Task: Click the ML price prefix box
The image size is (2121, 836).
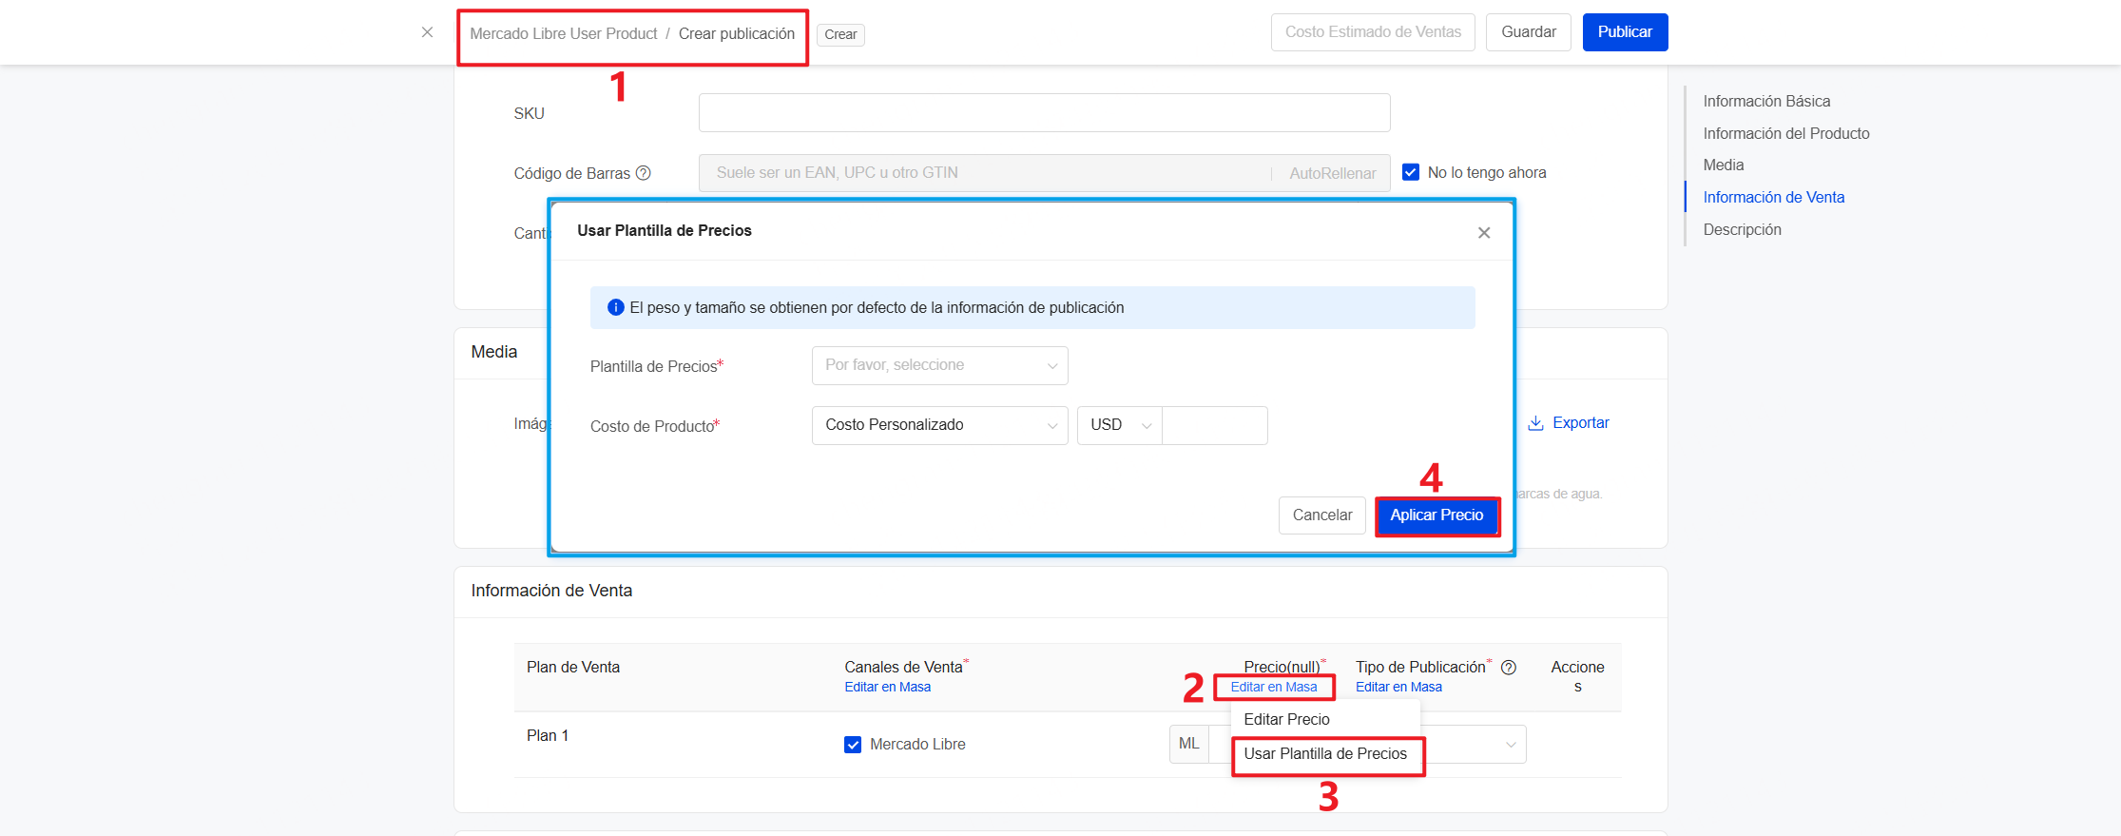Action: [x=1188, y=744]
